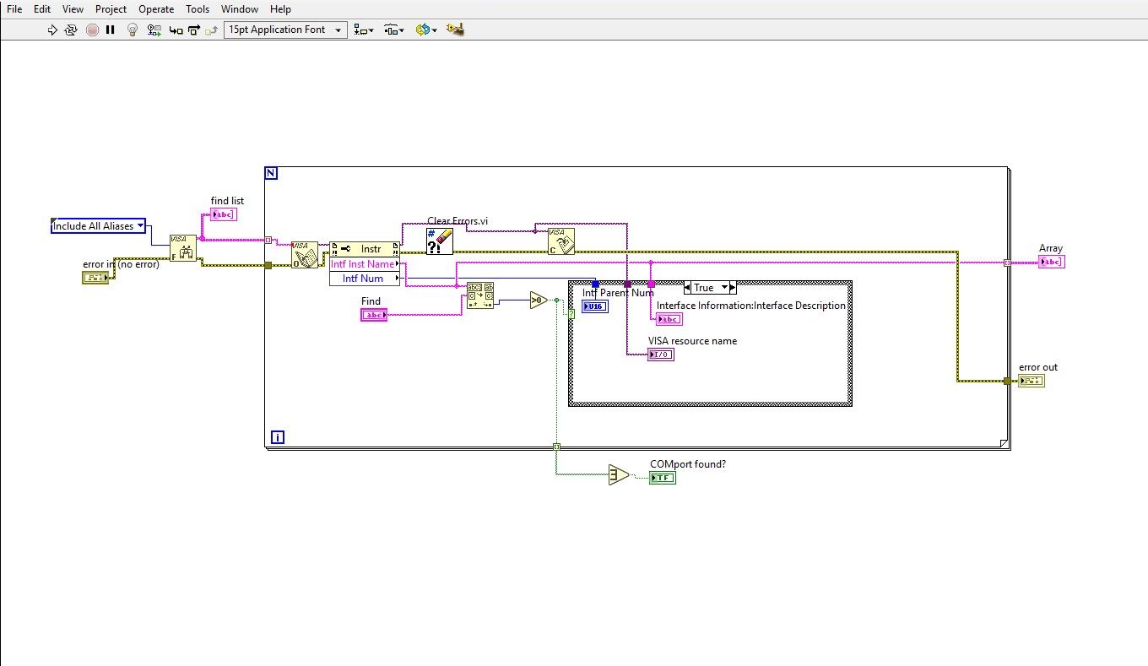Screen dimensions: 1148x666
Task: Click the Step Into button
Action: pos(176,30)
